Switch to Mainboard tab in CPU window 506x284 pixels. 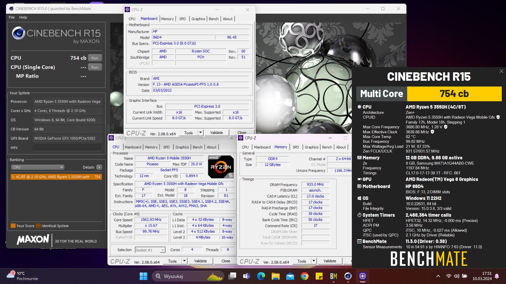pos(133,147)
